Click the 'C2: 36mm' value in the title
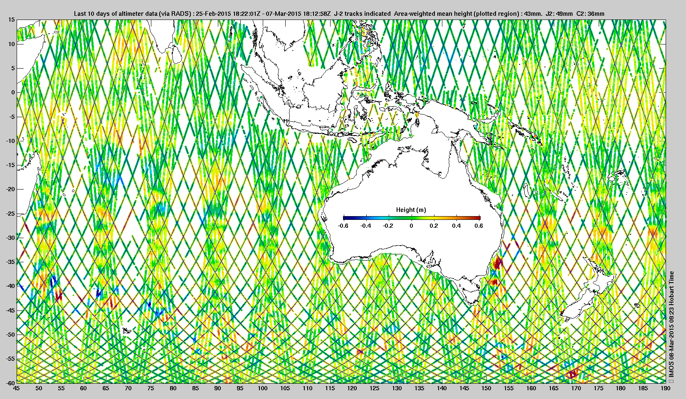686x399 pixels. (x=590, y=14)
